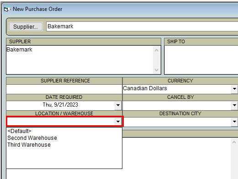Expand the Cancel By date dropdown

coord(234,105)
